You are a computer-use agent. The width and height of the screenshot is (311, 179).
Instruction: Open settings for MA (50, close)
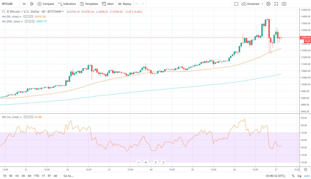point(28,17)
